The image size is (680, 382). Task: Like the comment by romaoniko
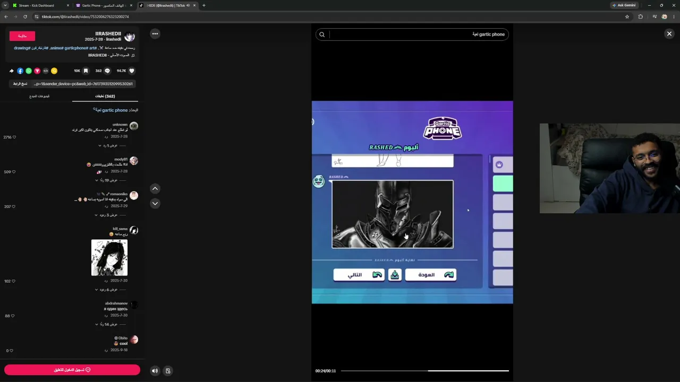point(14,206)
